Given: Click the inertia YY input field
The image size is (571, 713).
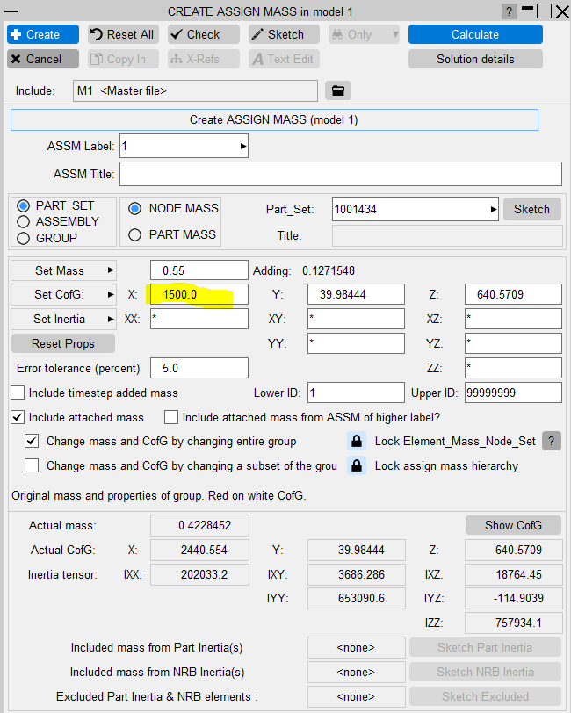Looking at the screenshot, I should pos(356,343).
